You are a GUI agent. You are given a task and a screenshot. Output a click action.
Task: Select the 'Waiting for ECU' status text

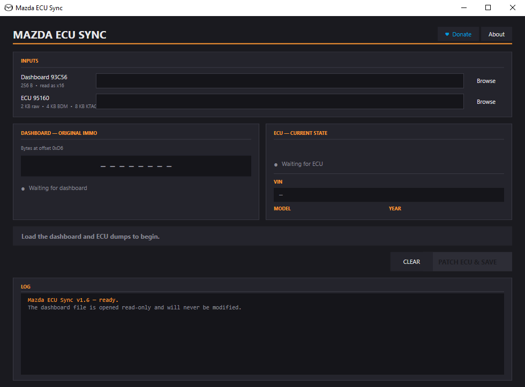(x=302, y=164)
